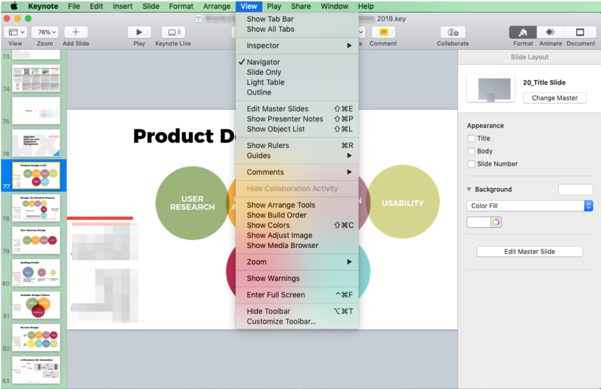This screenshot has width=601, height=389.
Task: Expand the Guides submenu
Action: [x=297, y=156]
